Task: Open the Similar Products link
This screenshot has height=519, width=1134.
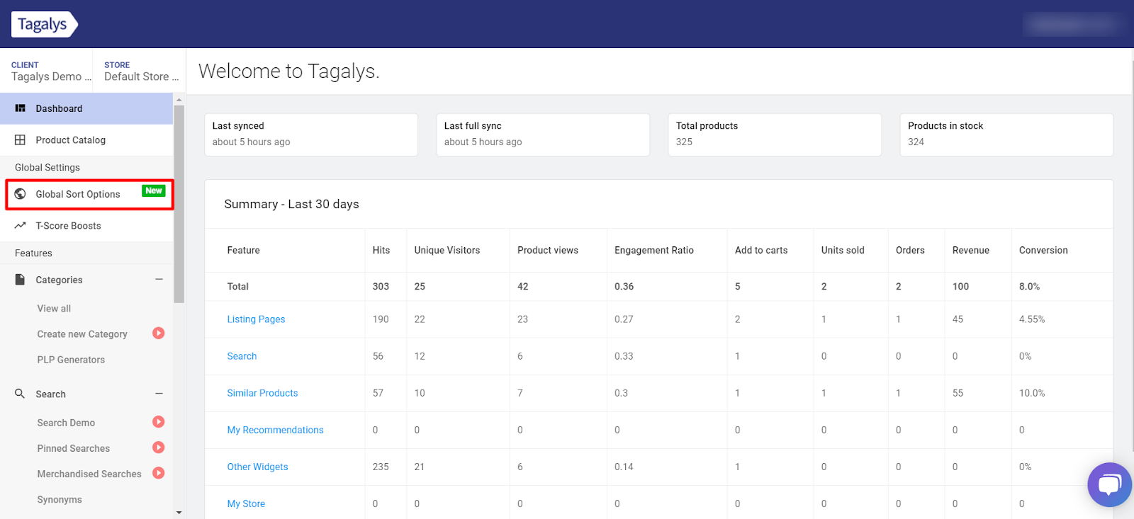Action: coord(262,393)
